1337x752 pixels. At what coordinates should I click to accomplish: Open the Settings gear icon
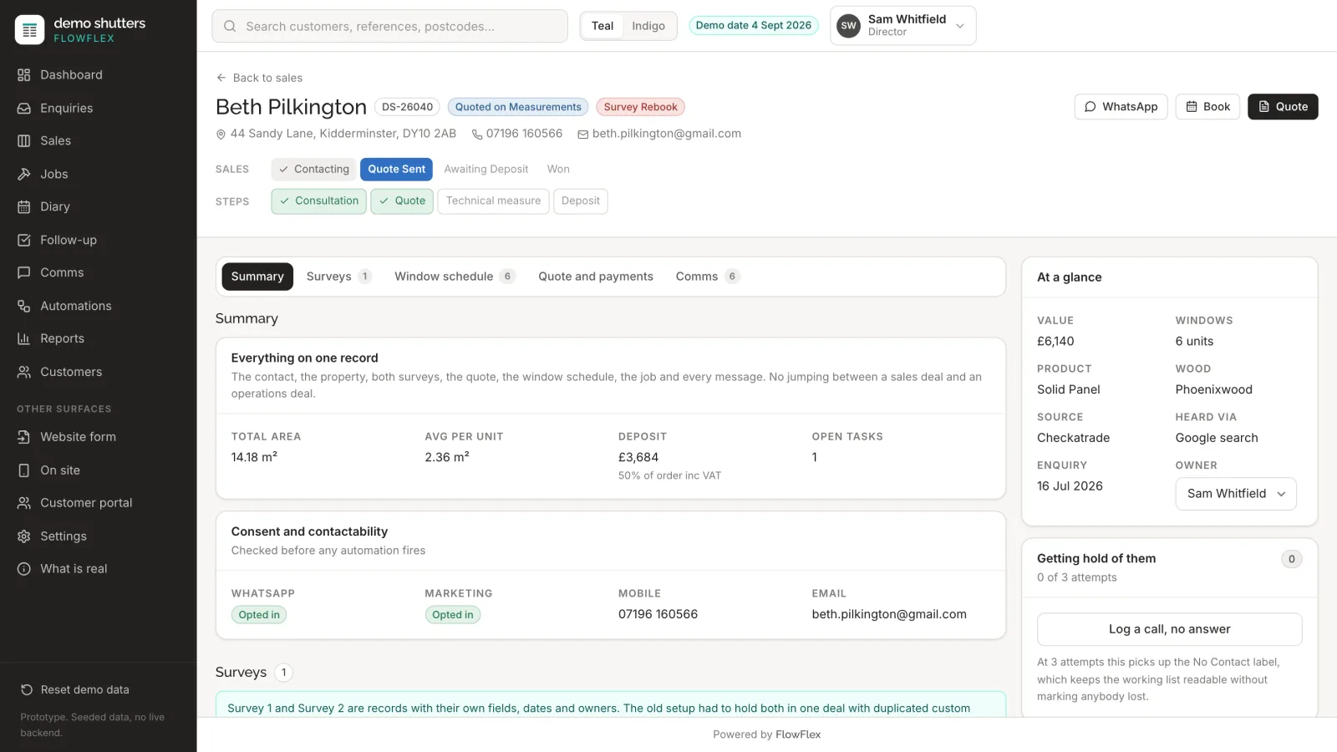[24, 536]
